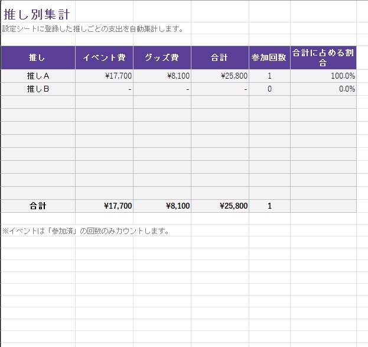Select 推しA goods cost ¥8,100

[162, 76]
